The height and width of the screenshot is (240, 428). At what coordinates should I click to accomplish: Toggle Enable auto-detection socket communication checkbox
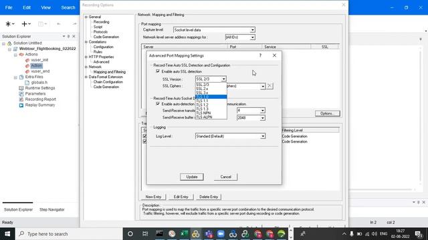tap(158, 104)
